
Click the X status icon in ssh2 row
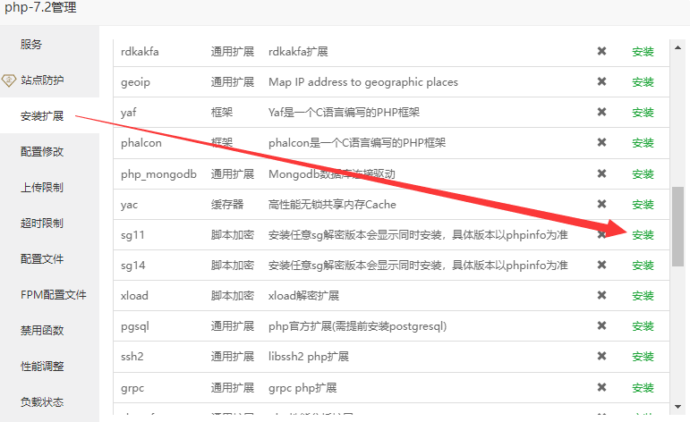point(601,356)
